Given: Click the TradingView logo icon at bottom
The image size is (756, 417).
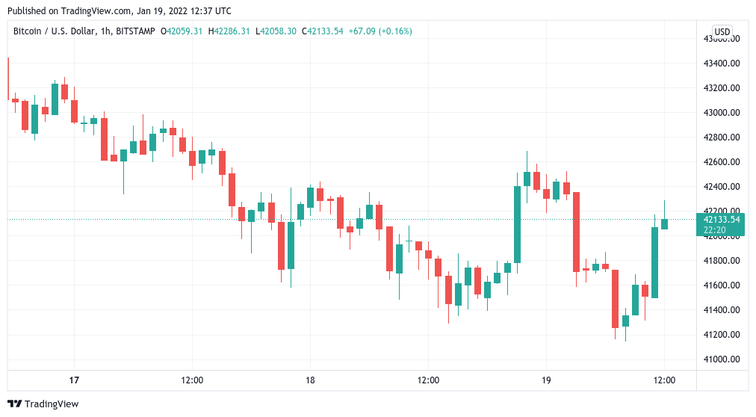Looking at the screenshot, I should tap(14, 404).
